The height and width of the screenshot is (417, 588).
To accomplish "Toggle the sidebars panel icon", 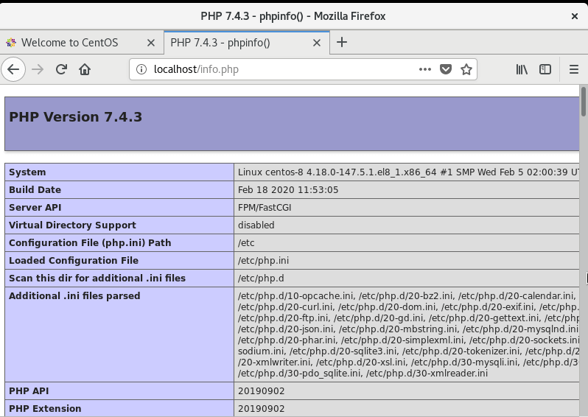I will 545,69.
